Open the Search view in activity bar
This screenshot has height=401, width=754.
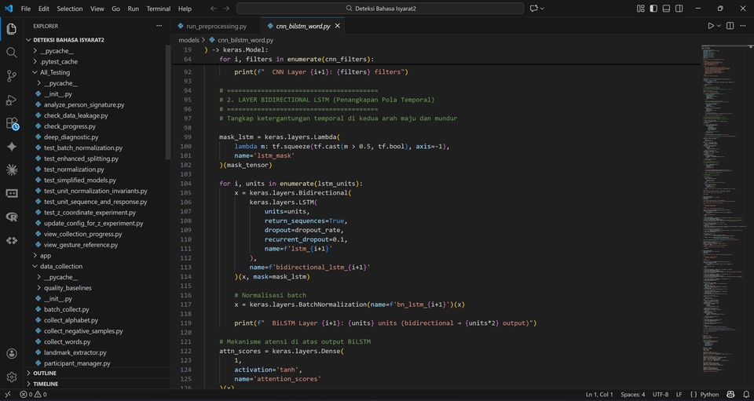12,53
